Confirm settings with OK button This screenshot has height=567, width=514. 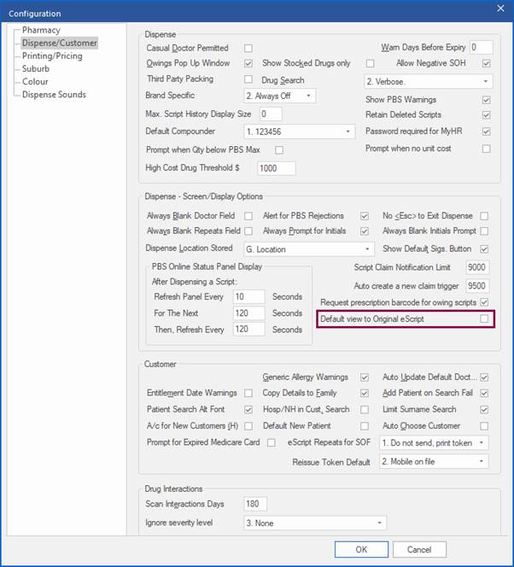(361, 550)
